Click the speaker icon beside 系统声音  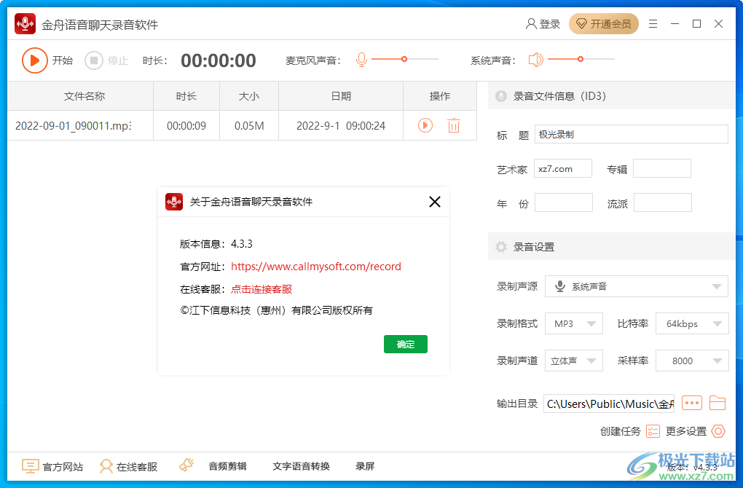536,60
